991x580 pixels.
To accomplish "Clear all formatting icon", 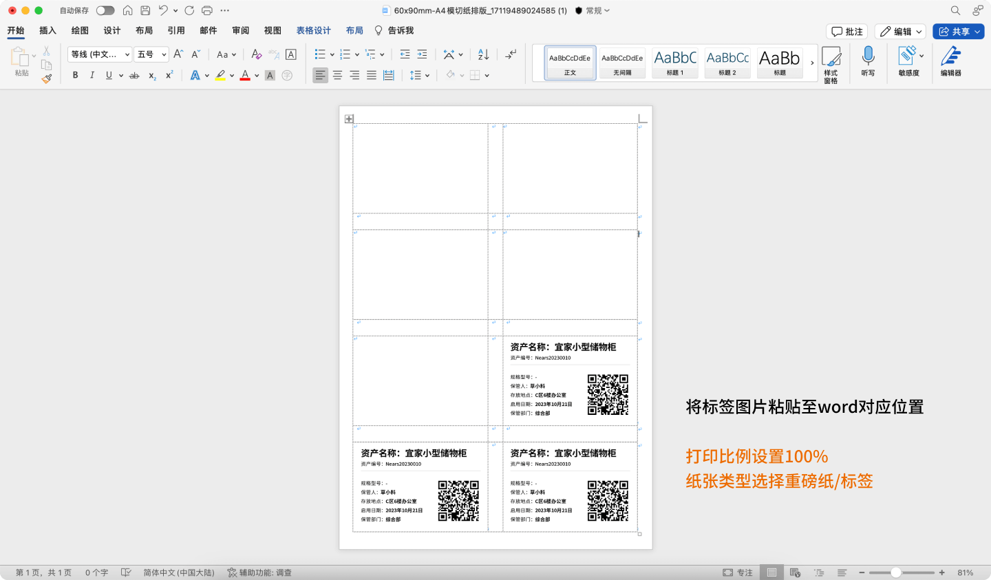I will 257,54.
